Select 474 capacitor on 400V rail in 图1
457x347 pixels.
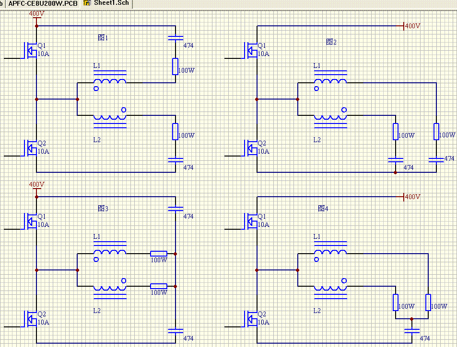pyautogui.click(x=176, y=38)
